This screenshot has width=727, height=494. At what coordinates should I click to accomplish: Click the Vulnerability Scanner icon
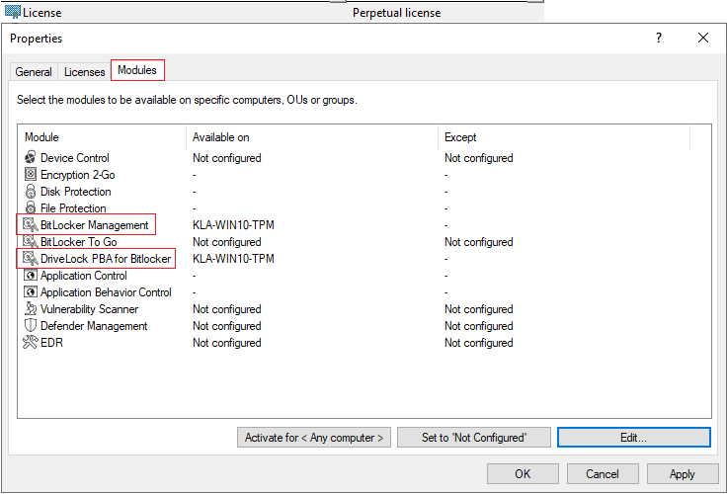30,309
